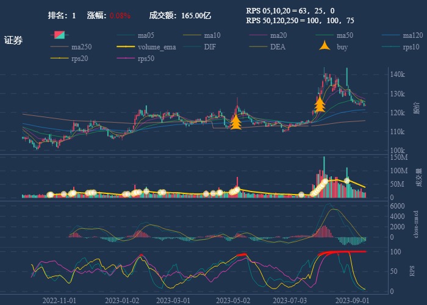427x305 pixels.
Task: Toggle the rps10 series legend
Action: click(x=391, y=47)
